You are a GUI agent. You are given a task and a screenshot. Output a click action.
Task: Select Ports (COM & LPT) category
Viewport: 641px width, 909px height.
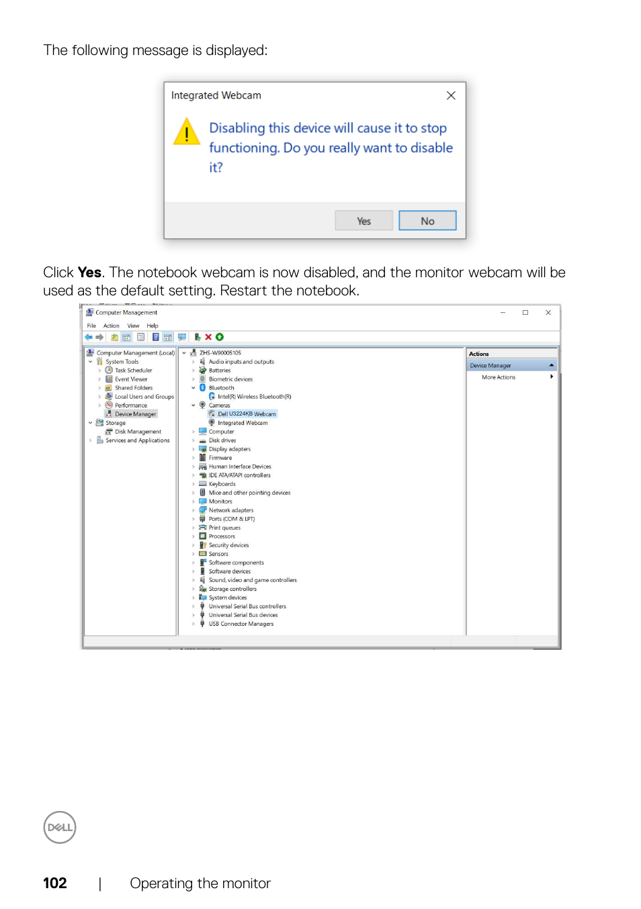pyautogui.click(x=232, y=519)
